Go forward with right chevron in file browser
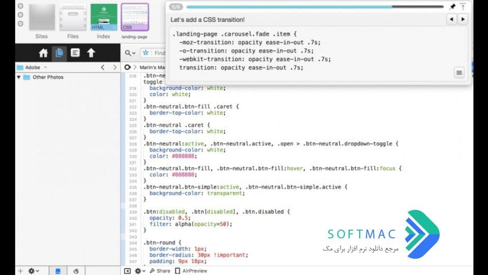488x275 pixels. (115, 67)
